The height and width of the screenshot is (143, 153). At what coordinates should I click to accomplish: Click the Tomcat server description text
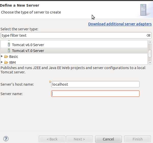tap(73, 70)
